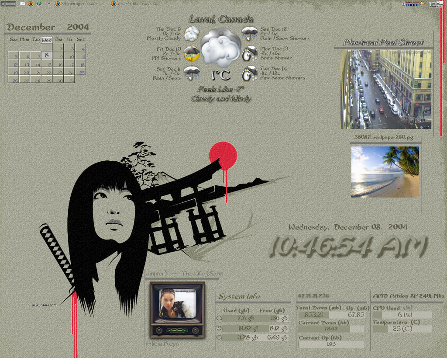Switch to the '6% of 1 file' download window

tap(135, 3)
